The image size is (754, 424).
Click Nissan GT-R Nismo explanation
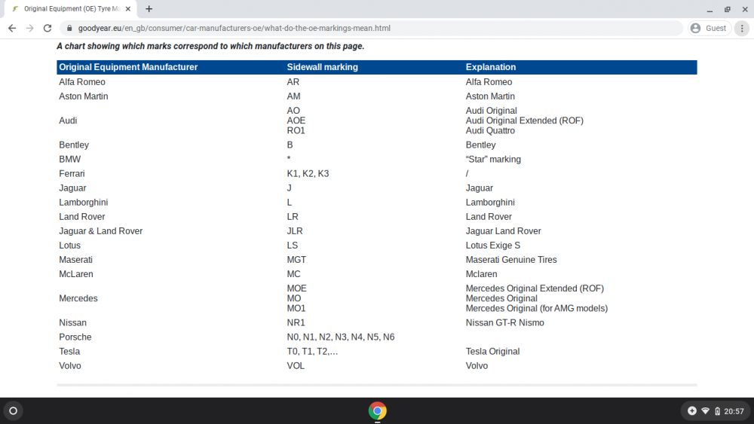505,323
